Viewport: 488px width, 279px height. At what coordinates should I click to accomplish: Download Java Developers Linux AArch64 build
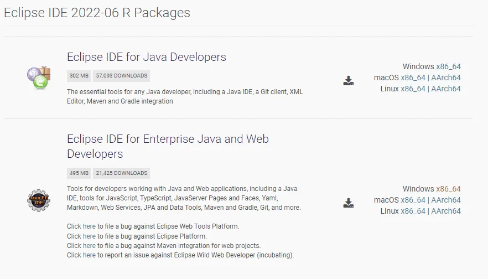[x=446, y=89]
